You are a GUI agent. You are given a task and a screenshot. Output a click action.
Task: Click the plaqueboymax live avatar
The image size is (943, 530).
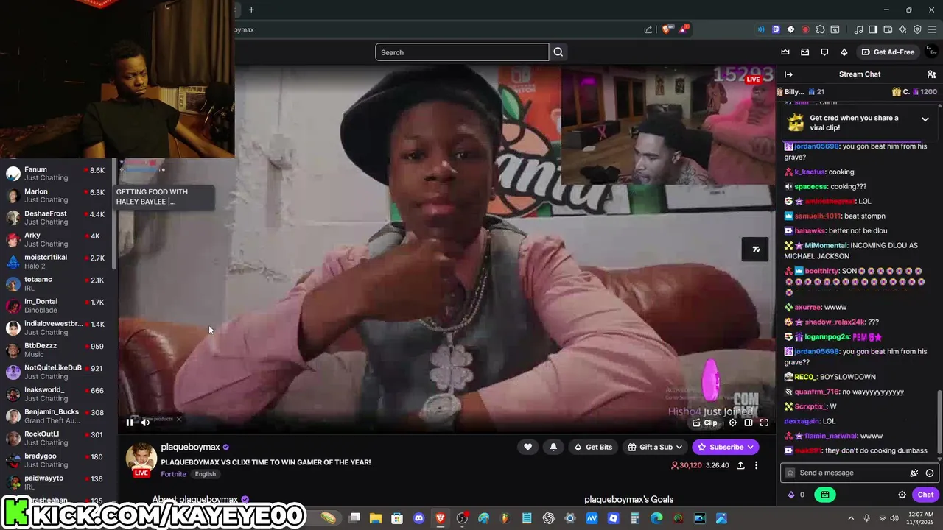141,459
